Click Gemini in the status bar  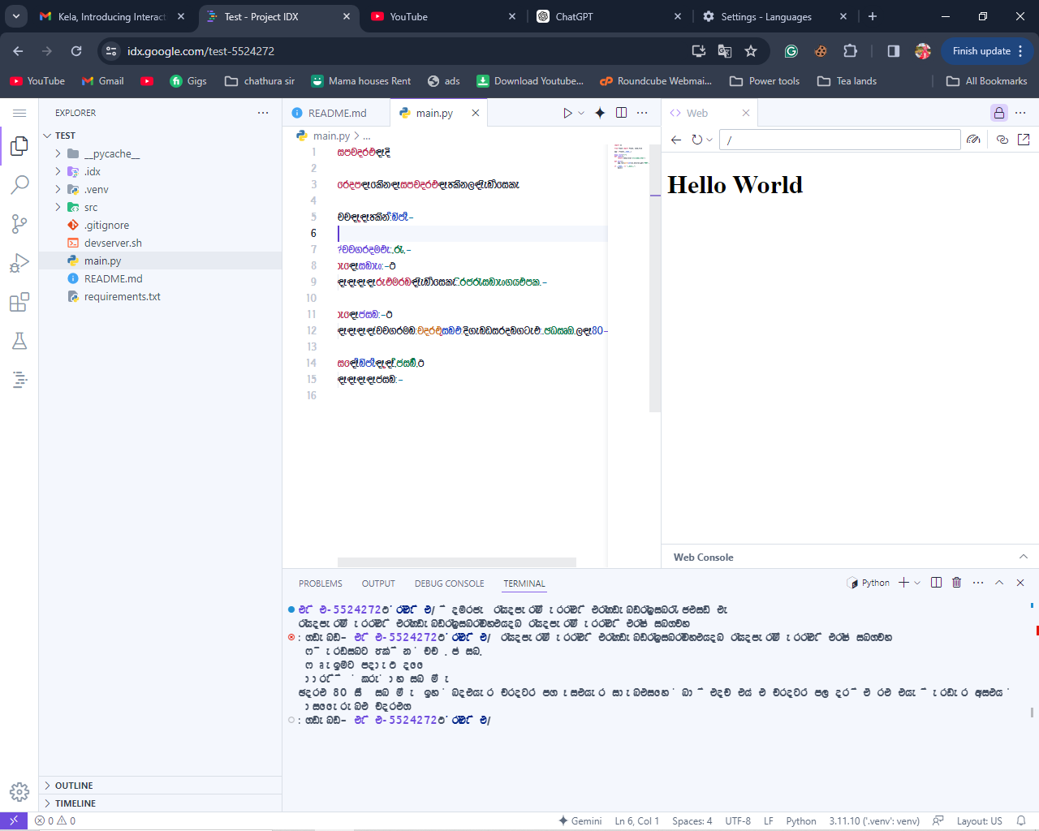point(580,820)
